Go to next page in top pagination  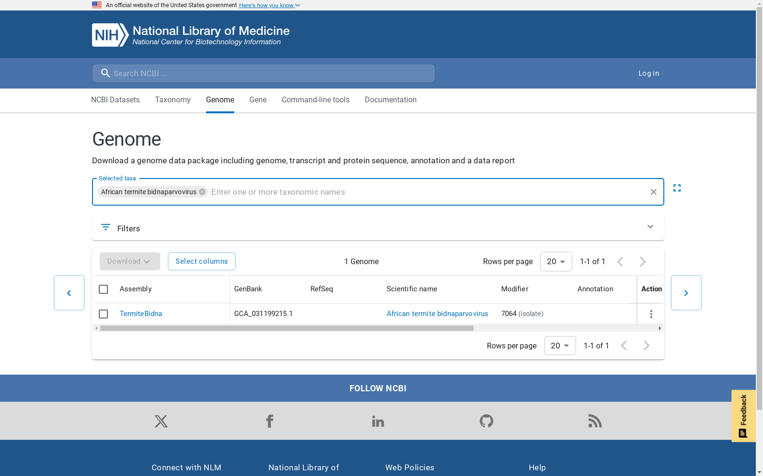click(x=642, y=262)
